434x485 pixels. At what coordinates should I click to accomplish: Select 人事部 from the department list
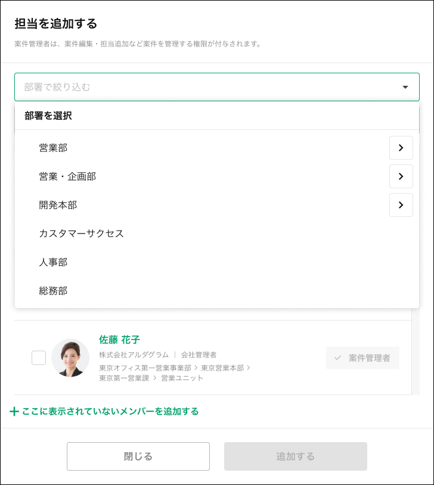(x=53, y=262)
